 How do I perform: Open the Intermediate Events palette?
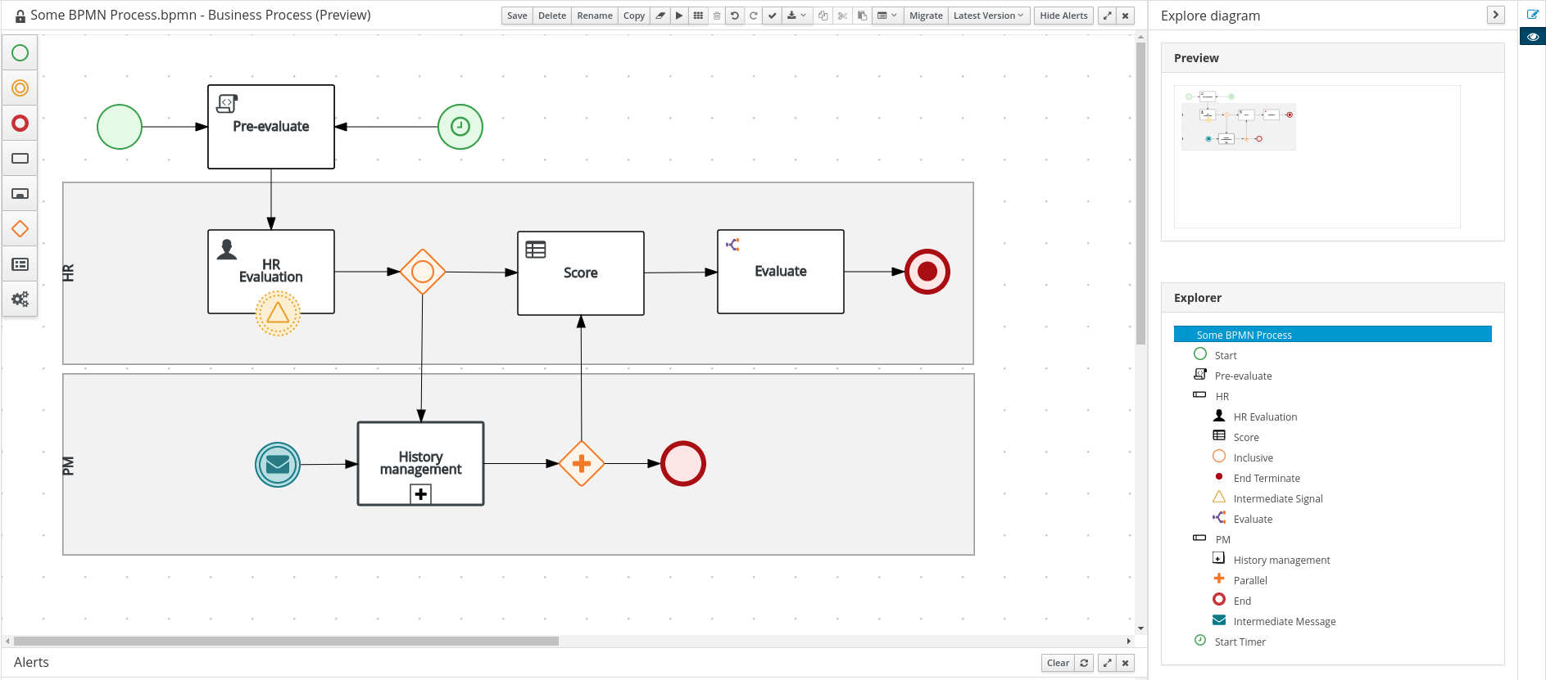(20, 88)
